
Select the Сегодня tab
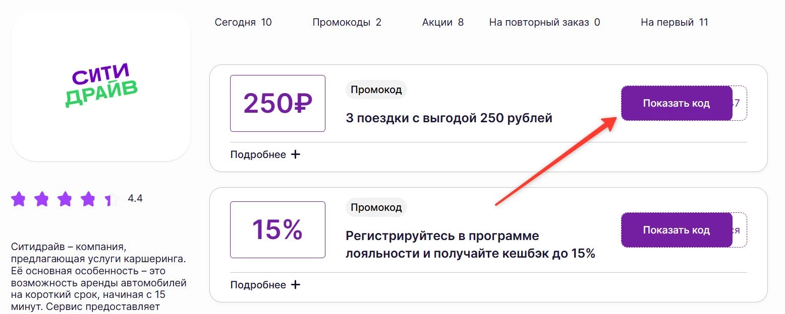click(x=244, y=22)
